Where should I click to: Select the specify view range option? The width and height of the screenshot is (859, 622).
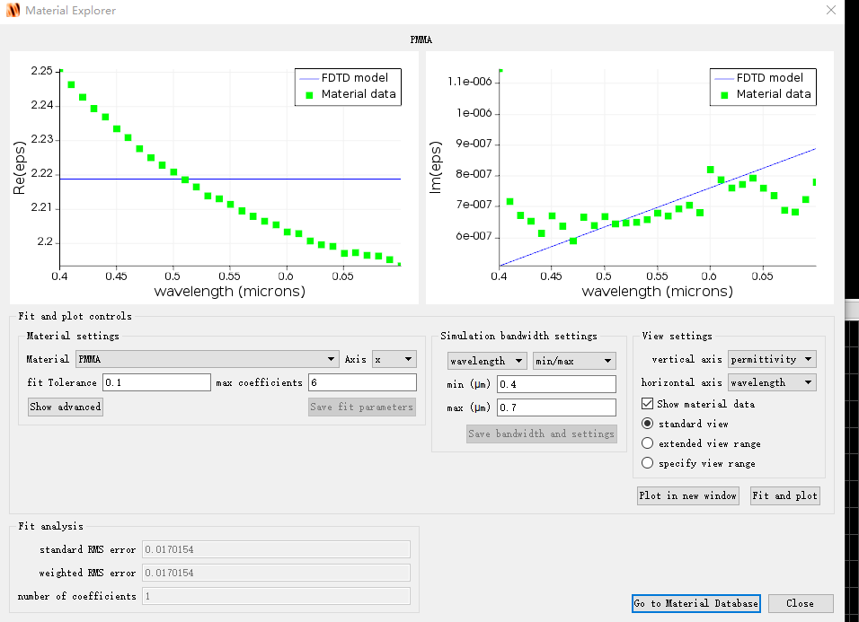(647, 463)
